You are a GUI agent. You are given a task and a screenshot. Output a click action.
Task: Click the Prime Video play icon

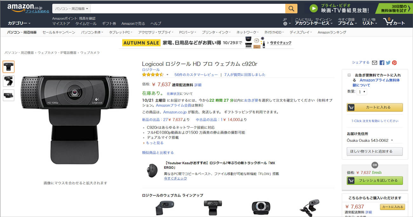point(314,9)
